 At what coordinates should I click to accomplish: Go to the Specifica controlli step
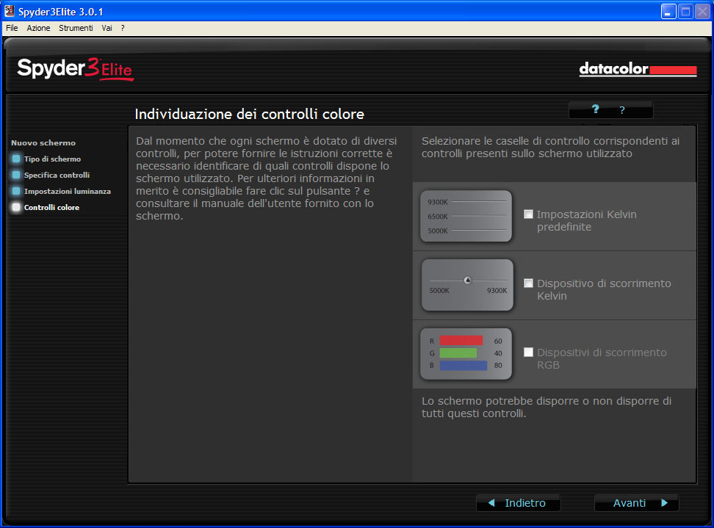[x=57, y=175]
